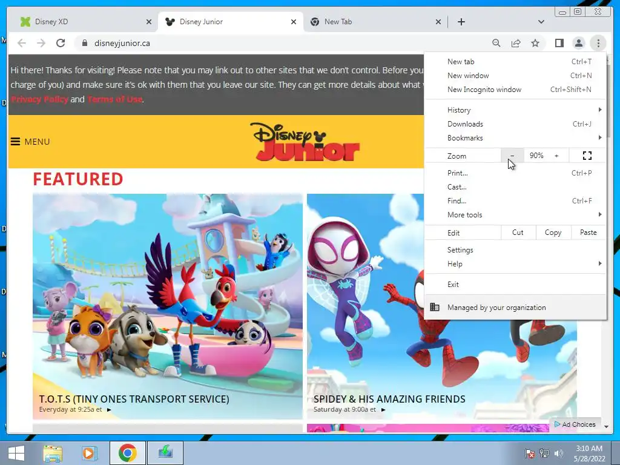This screenshot has width=620, height=465.
Task: Expand the tab search chevron
Action: click(541, 22)
